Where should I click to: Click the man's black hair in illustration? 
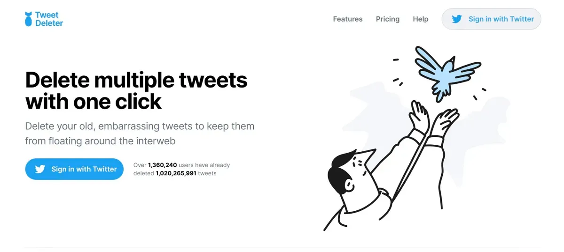coord(342,170)
